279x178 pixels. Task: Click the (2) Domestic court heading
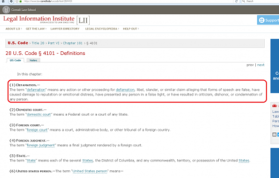28,110
